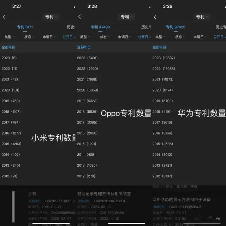Collapse 公开日 filter under 专利 6171

[69, 37]
